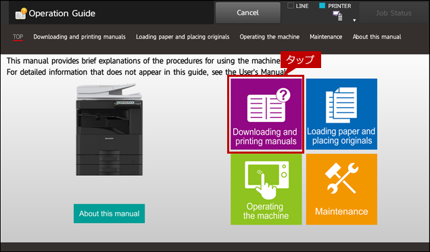Click the Operation Guide title text
430x252 pixels.
point(62,13)
